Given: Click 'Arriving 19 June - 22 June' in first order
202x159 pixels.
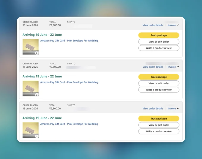Looking at the screenshot, I should (x=42, y=35).
